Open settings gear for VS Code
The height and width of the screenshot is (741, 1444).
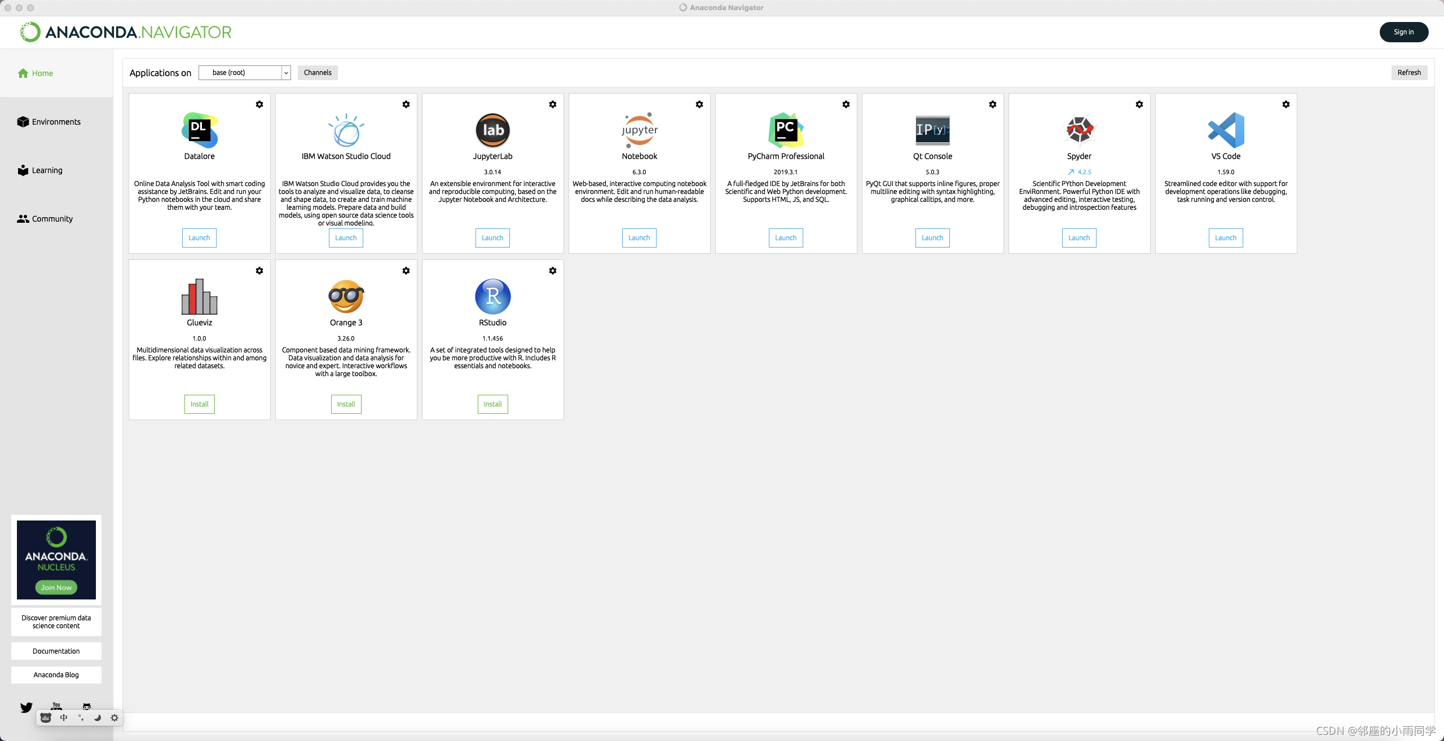tap(1286, 104)
